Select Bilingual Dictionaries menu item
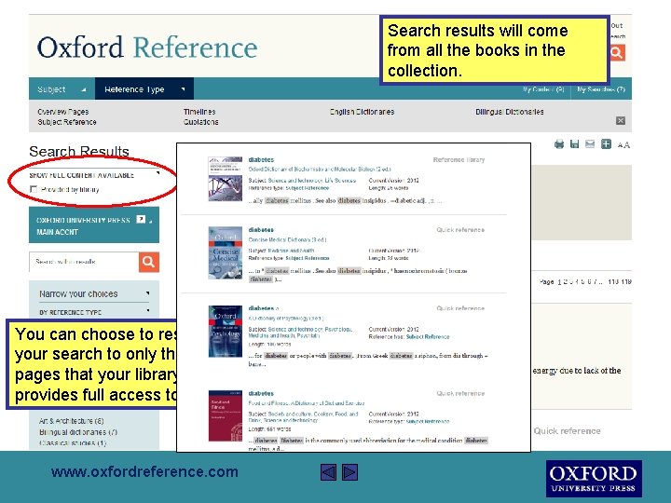Image resolution: width=671 pixels, height=503 pixels. [x=509, y=112]
